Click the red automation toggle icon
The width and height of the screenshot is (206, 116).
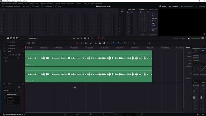click(x=99, y=38)
